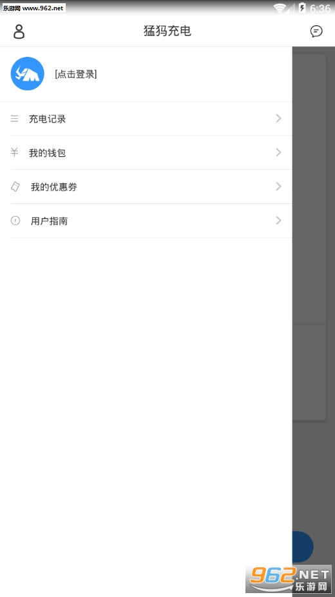Tap the Wi-Fi signal status icon
Viewport: 335px width, 597px height.
click(282, 8)
